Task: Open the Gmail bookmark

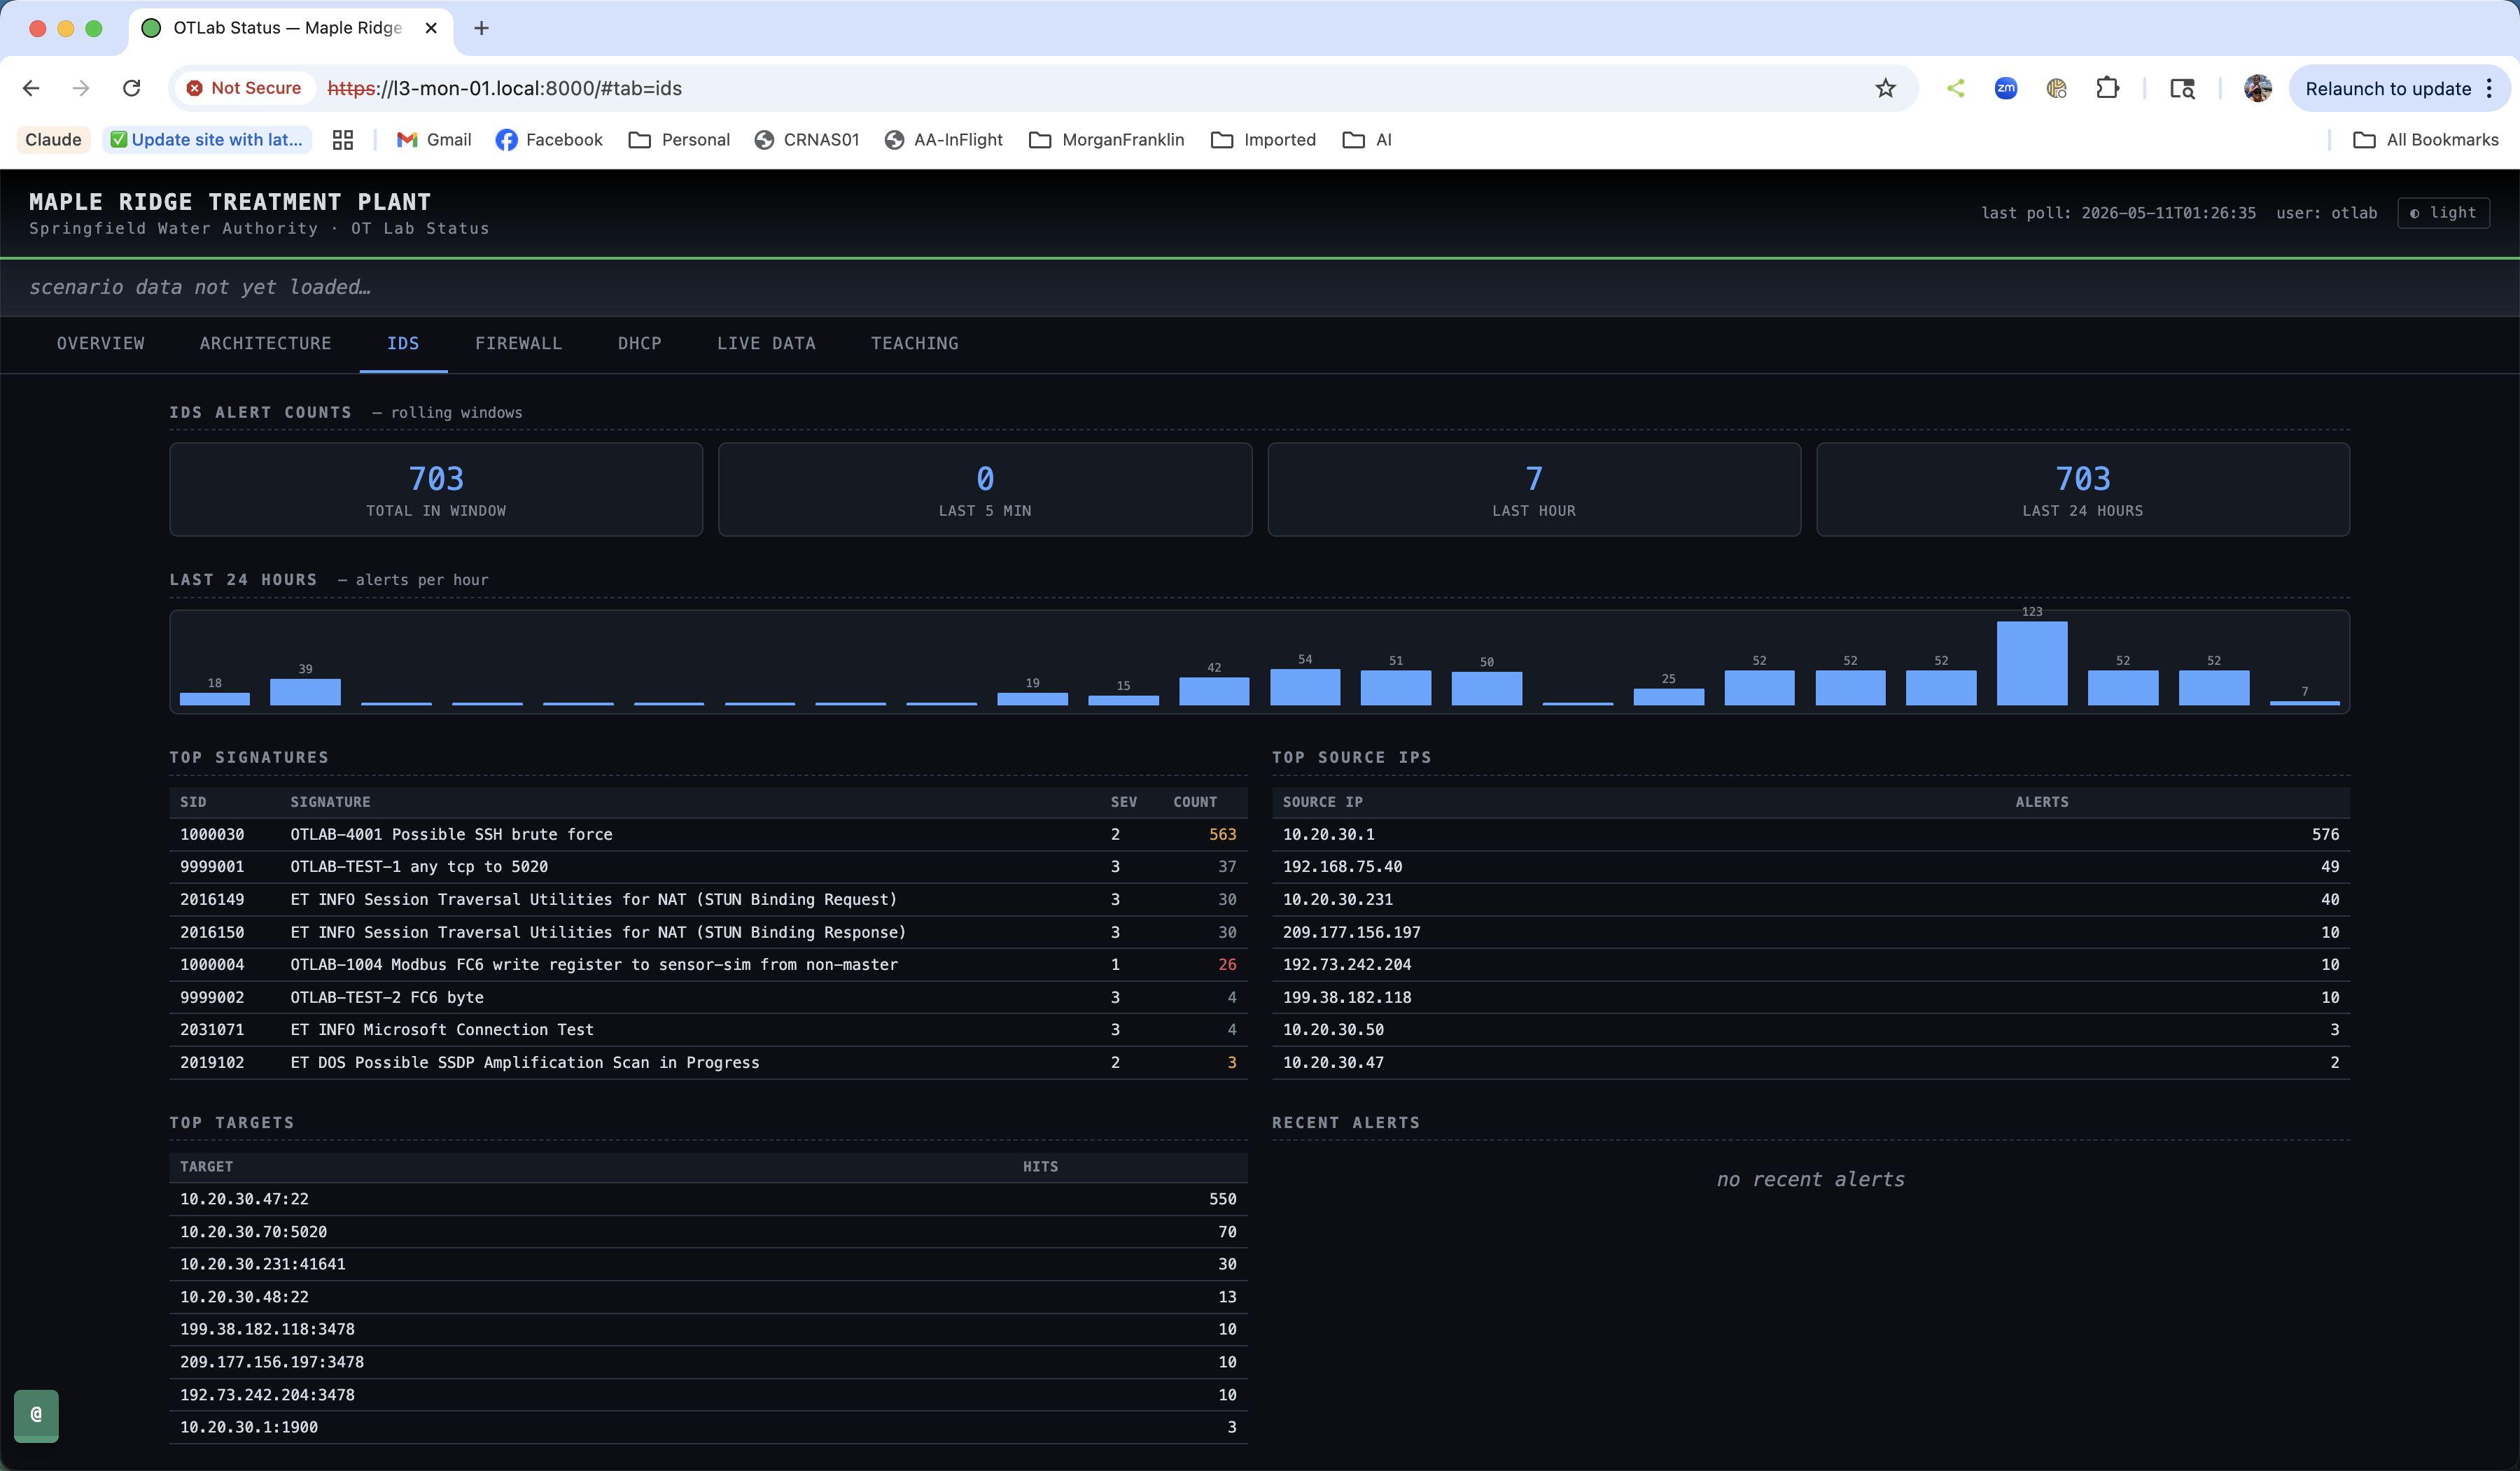Action: [434, 140]
